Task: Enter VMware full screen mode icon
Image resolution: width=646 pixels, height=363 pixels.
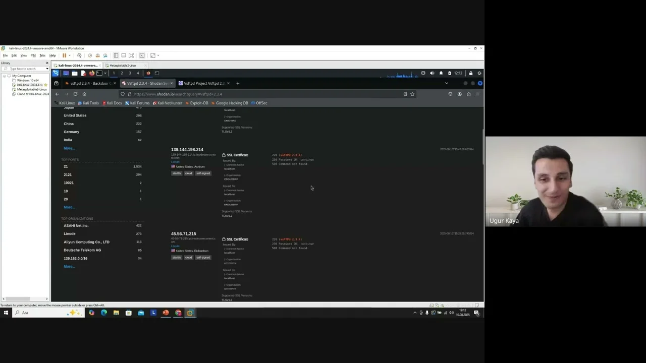Action: [x=131, y=55]
